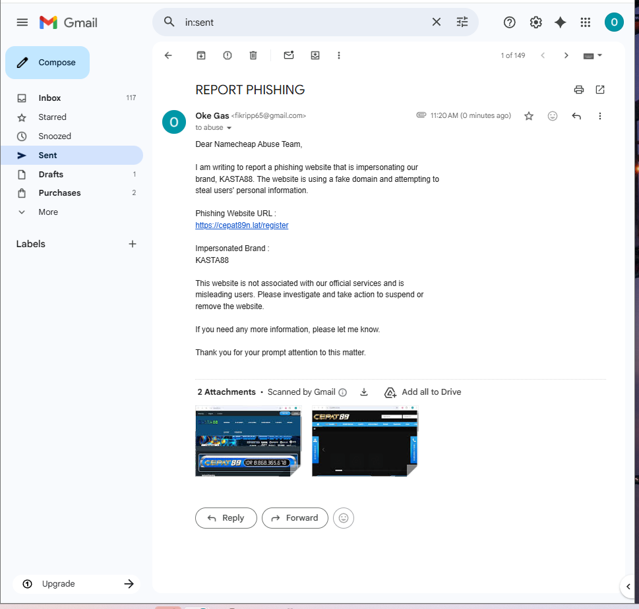Image resolution: width=639 pixels, height=609 pixels.
Task: Click the Reply button
Action: (x=226, y=518)
